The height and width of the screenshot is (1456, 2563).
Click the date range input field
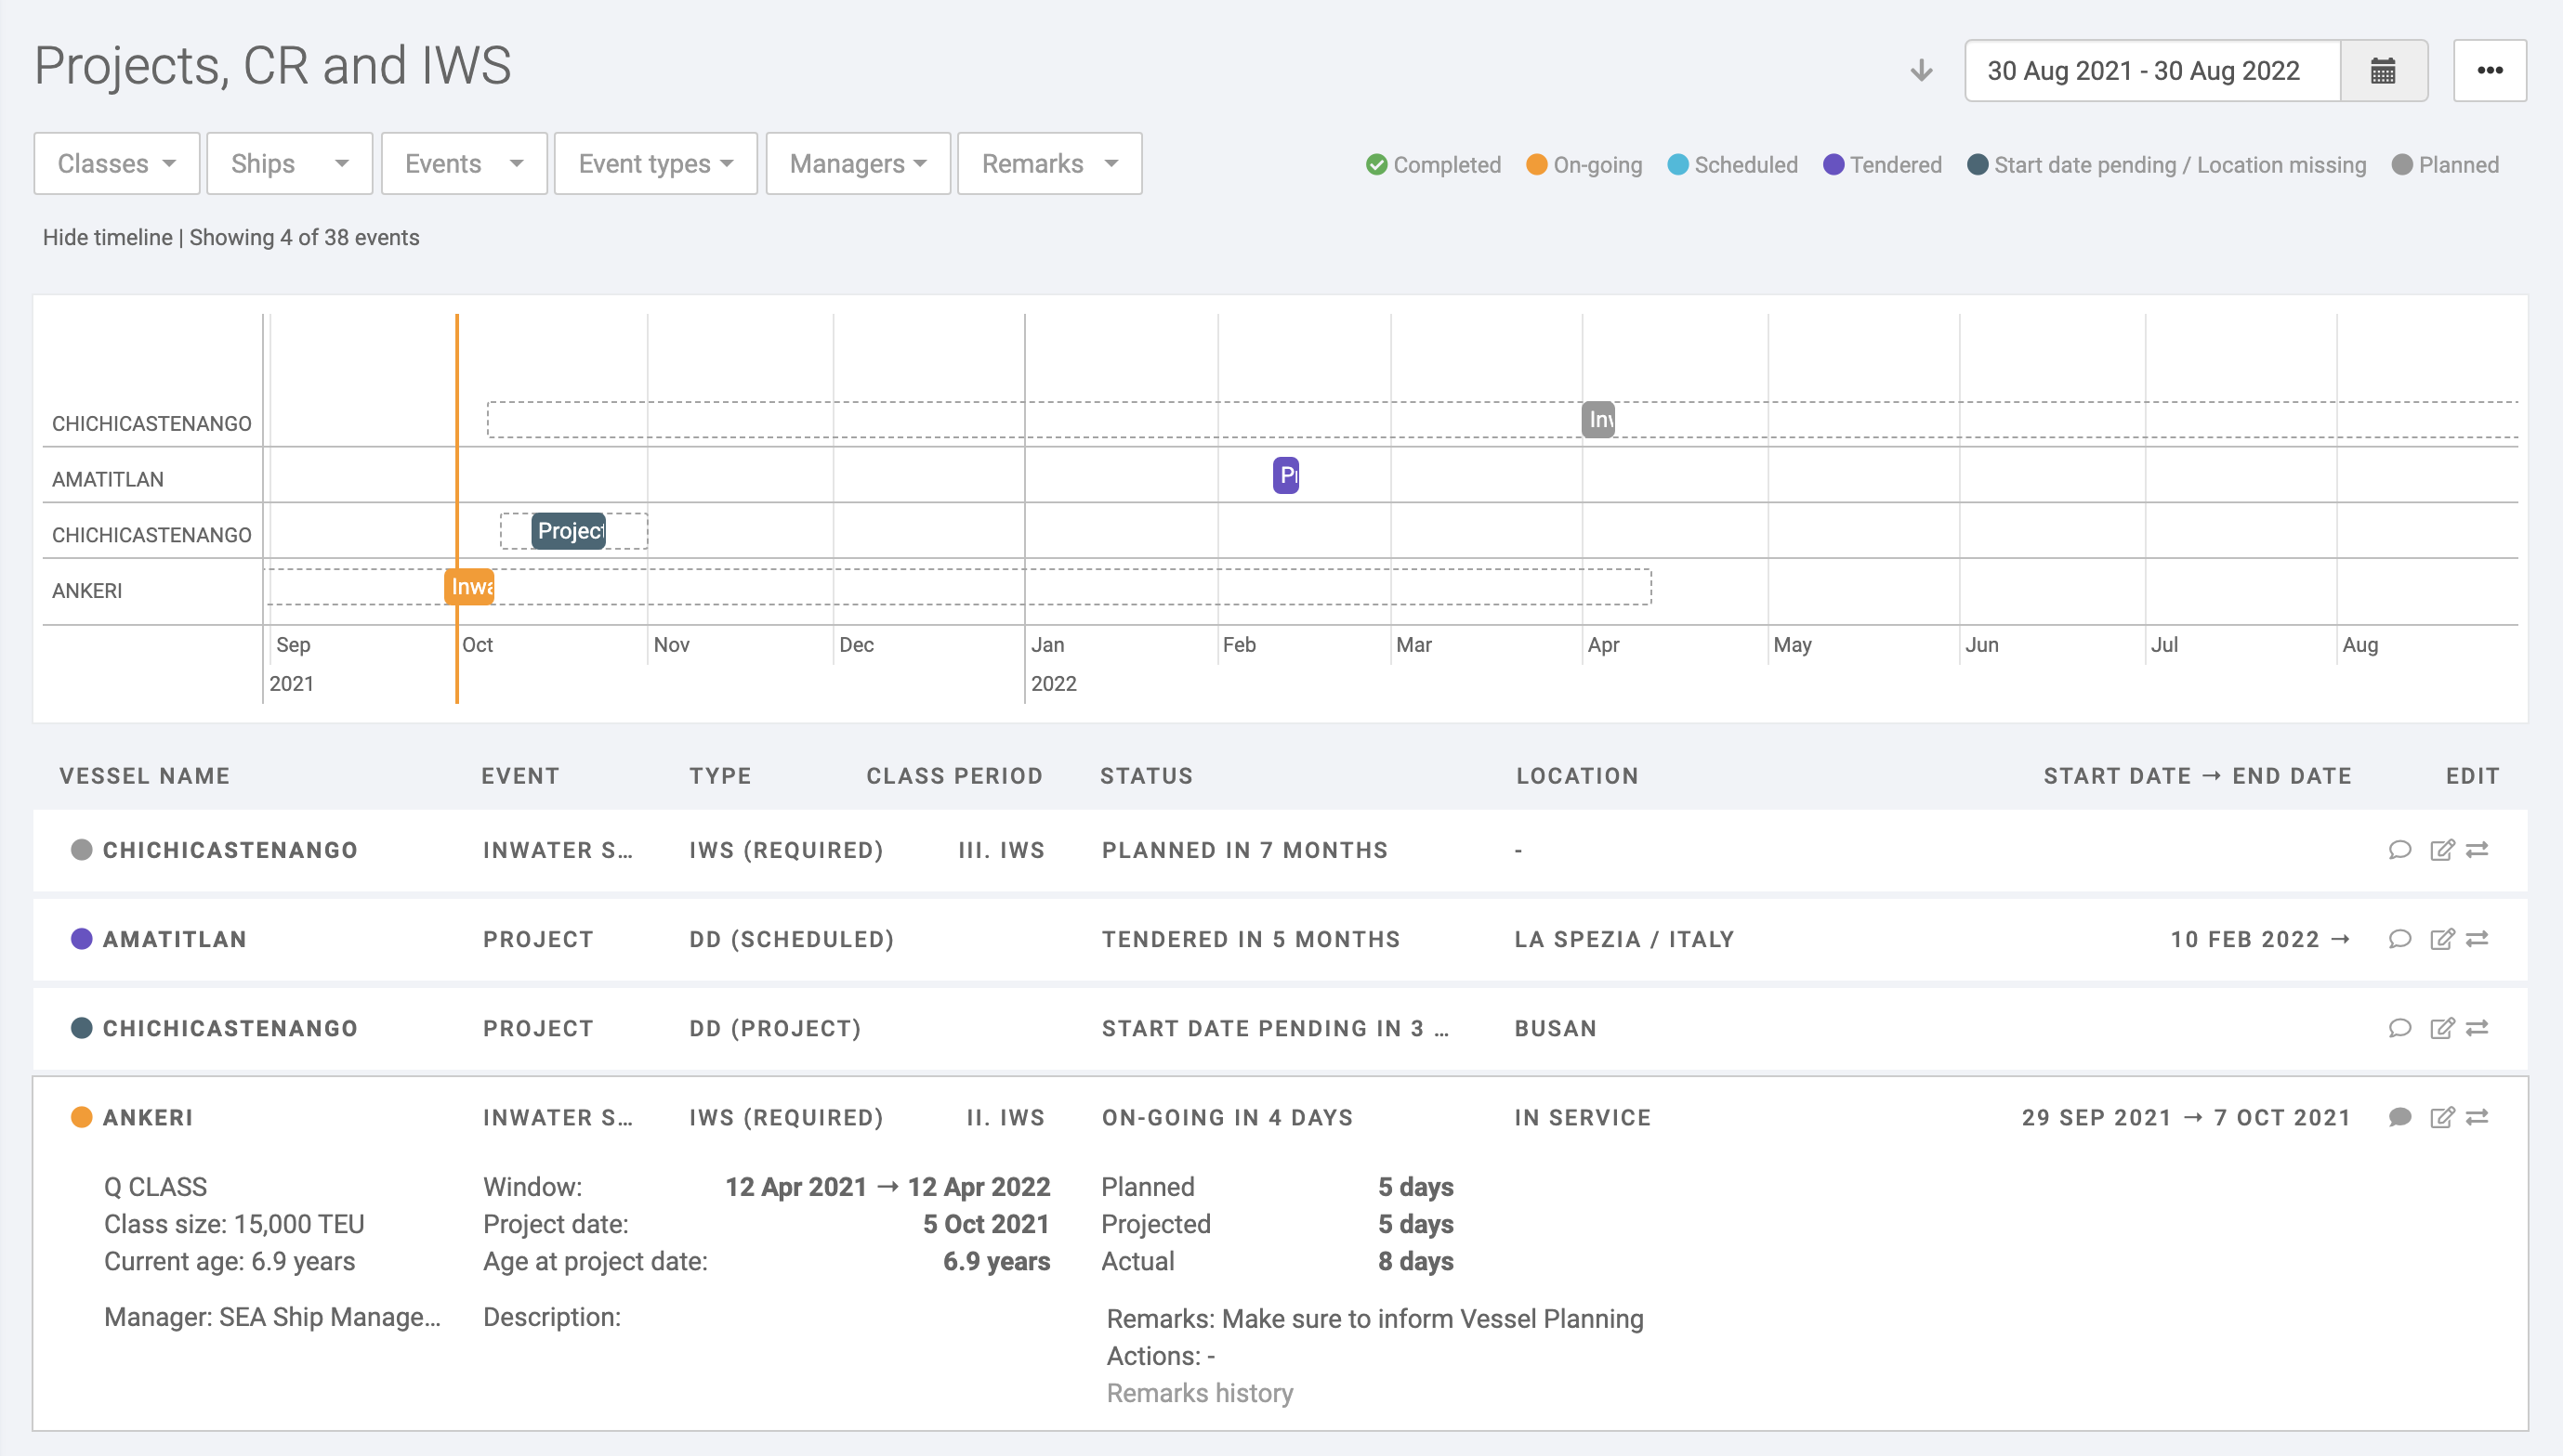[x=2152, y=71]
